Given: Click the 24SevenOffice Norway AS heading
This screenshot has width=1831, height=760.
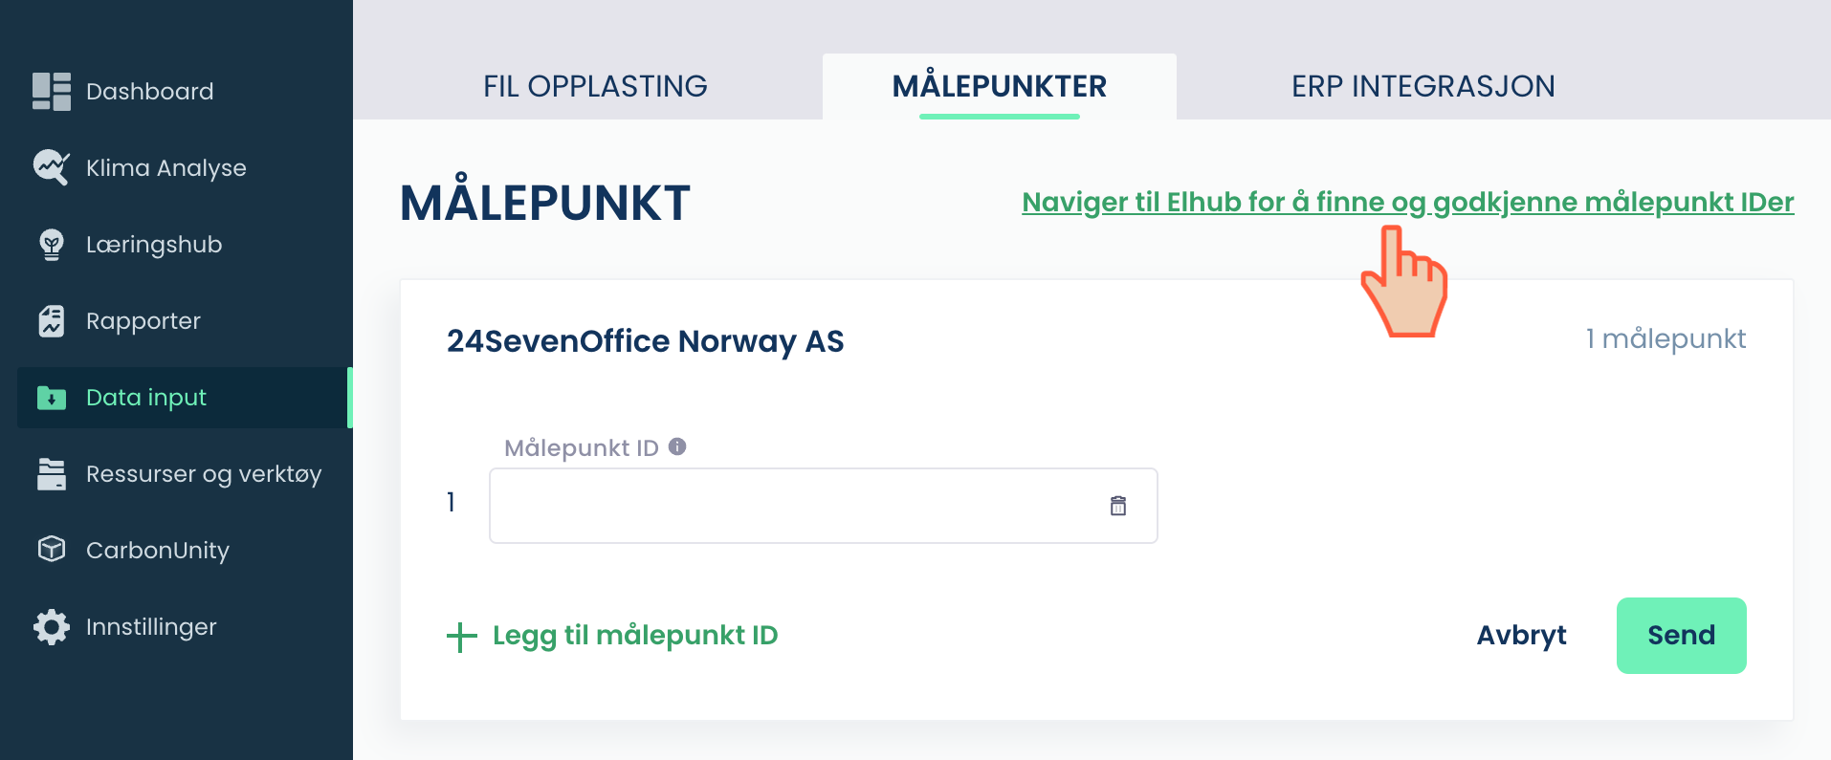Looking at the screenshot, I should pos(646,341).
